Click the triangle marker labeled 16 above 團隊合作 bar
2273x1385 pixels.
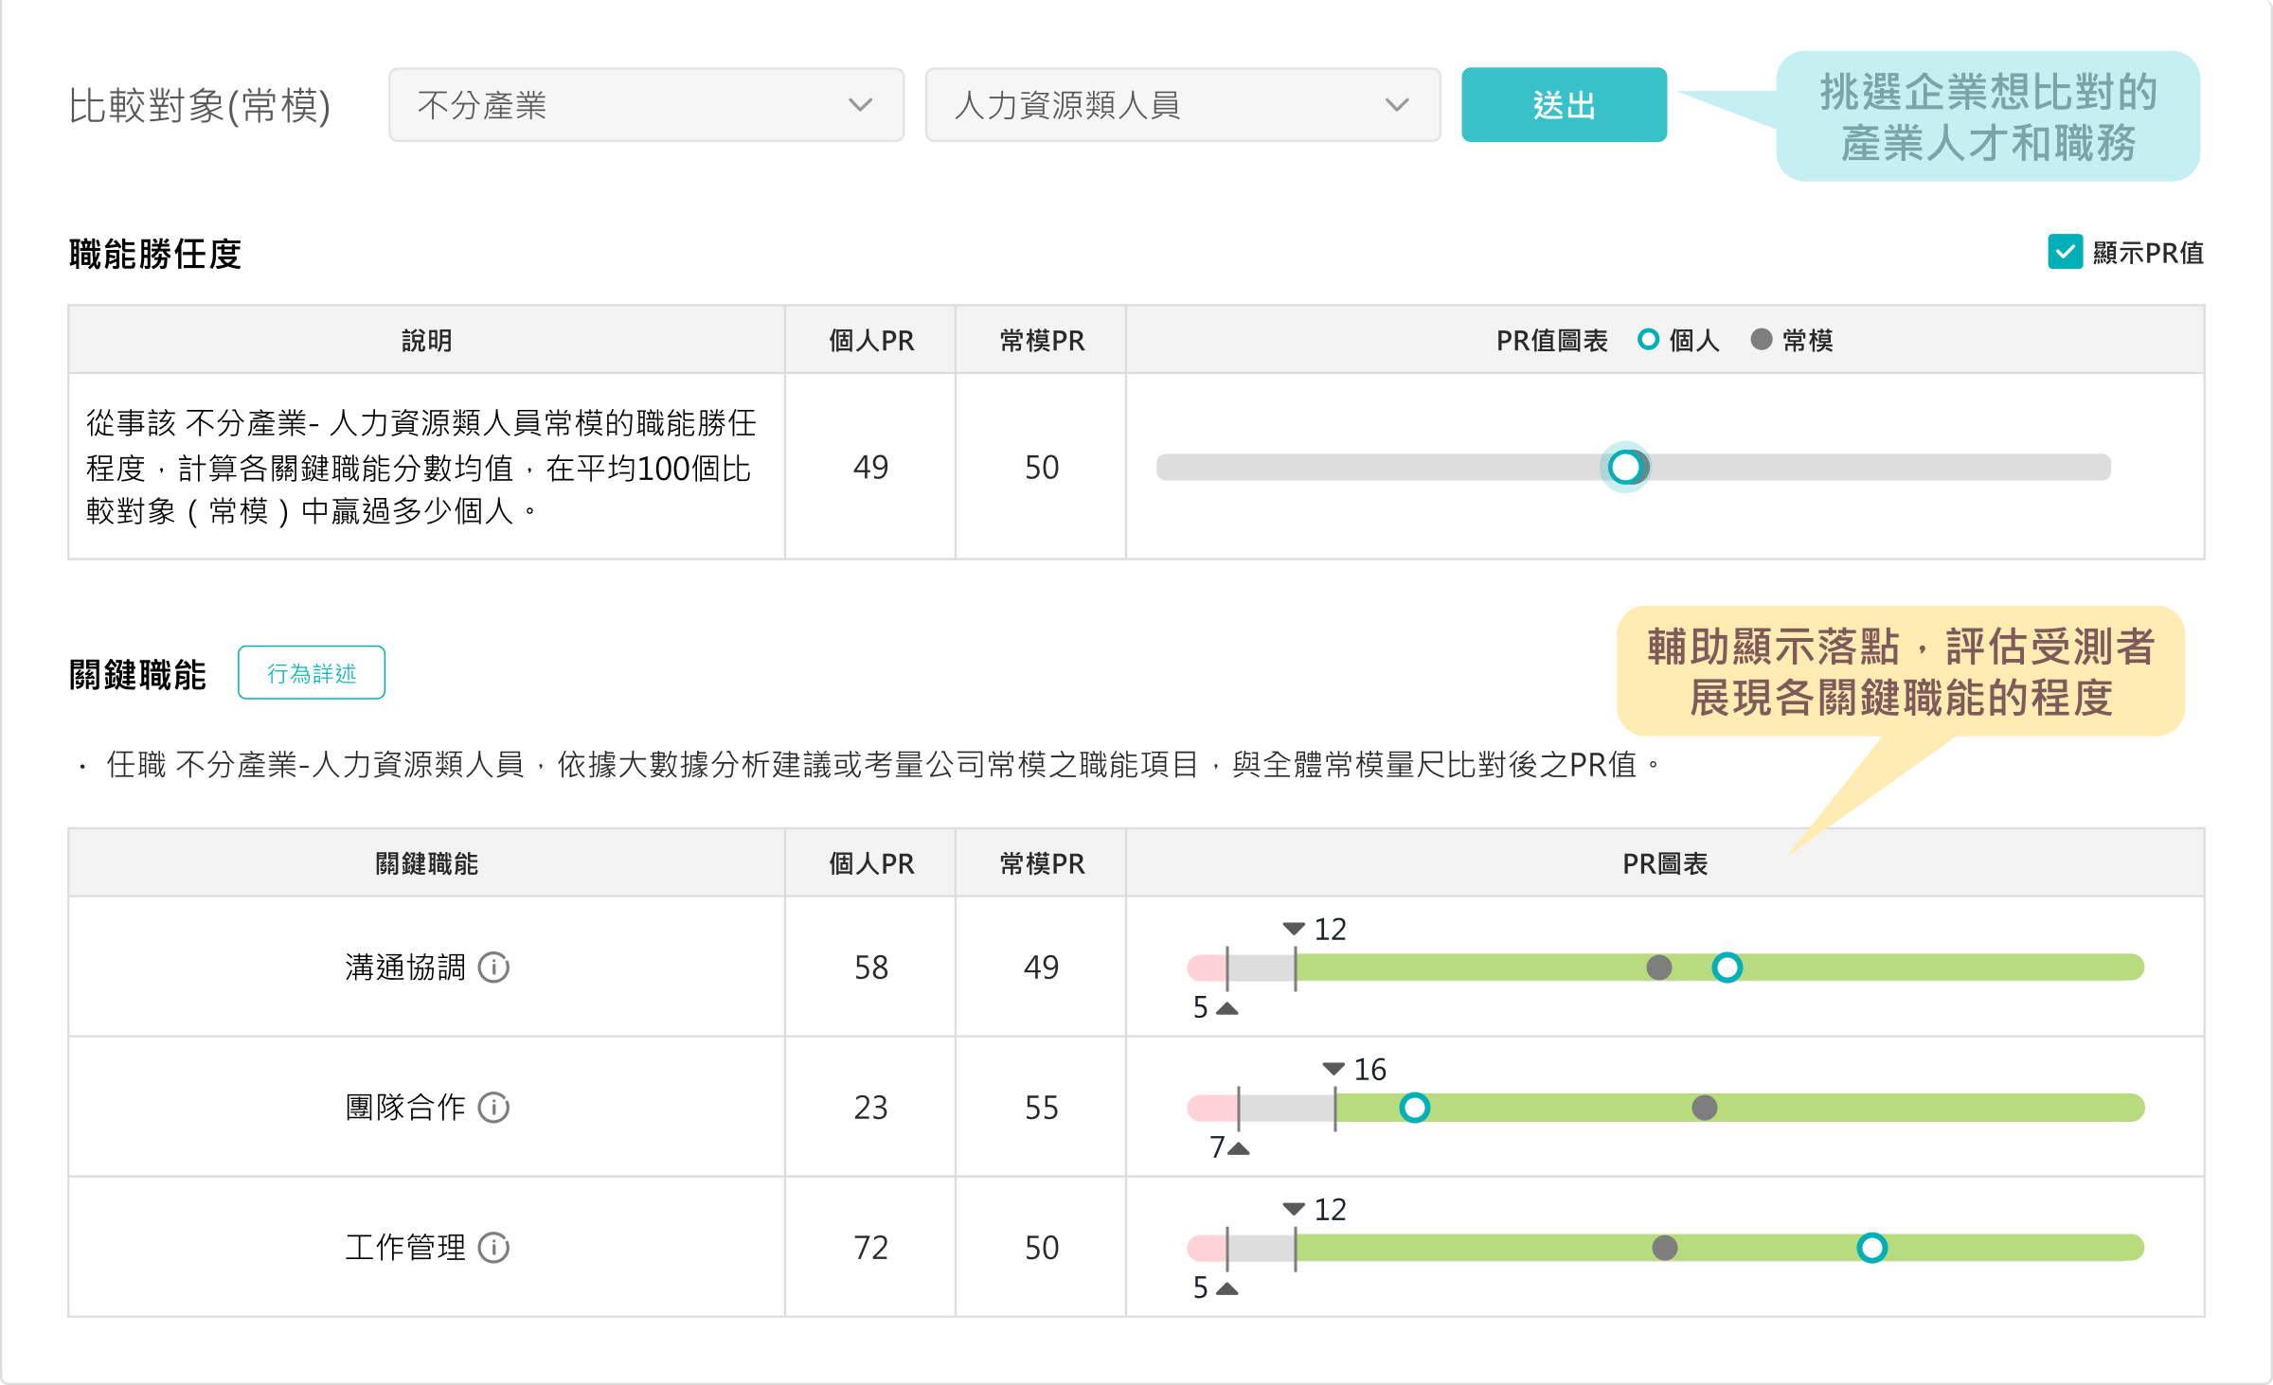(1333, 1070)
